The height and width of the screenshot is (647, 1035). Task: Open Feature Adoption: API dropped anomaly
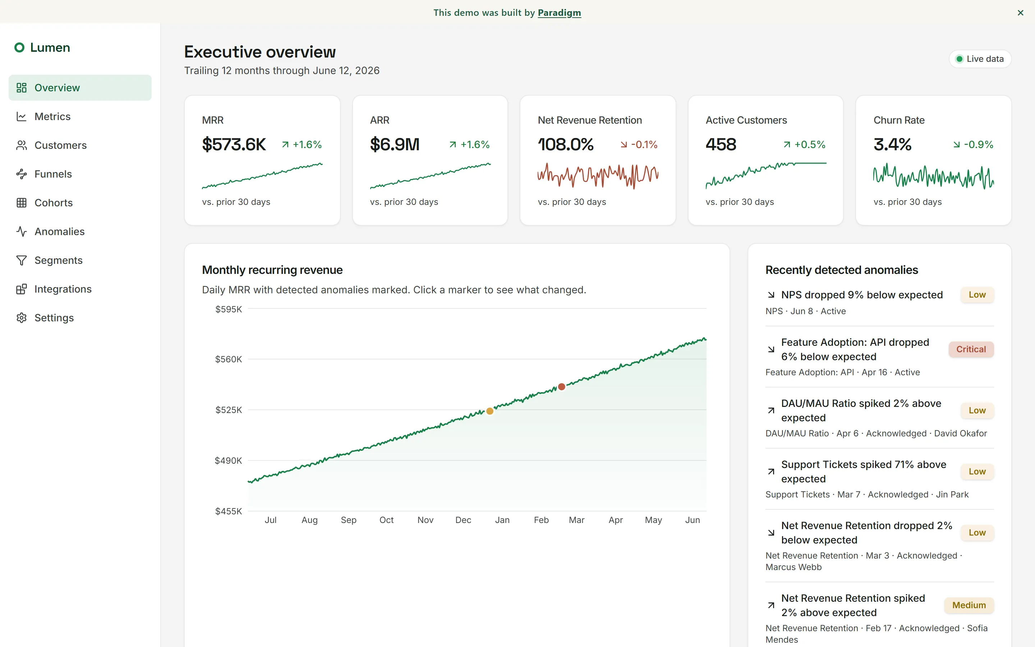[x=879, y=357]
